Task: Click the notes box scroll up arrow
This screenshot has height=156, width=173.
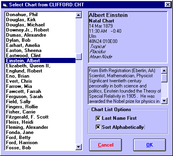Action: 164,71
